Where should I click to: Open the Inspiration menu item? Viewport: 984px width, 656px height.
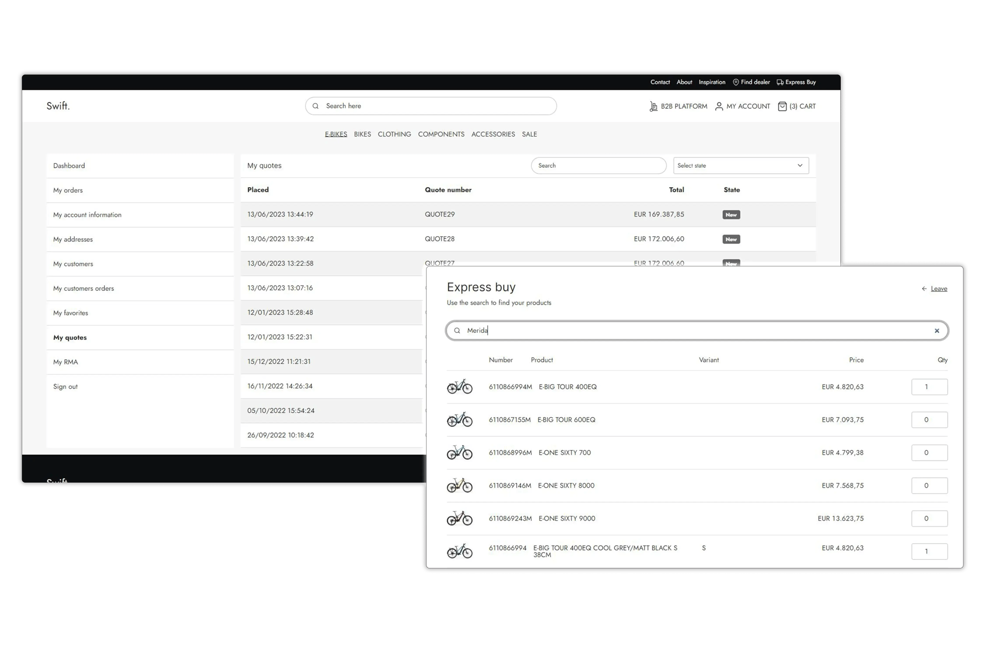[x=712, y=82]
